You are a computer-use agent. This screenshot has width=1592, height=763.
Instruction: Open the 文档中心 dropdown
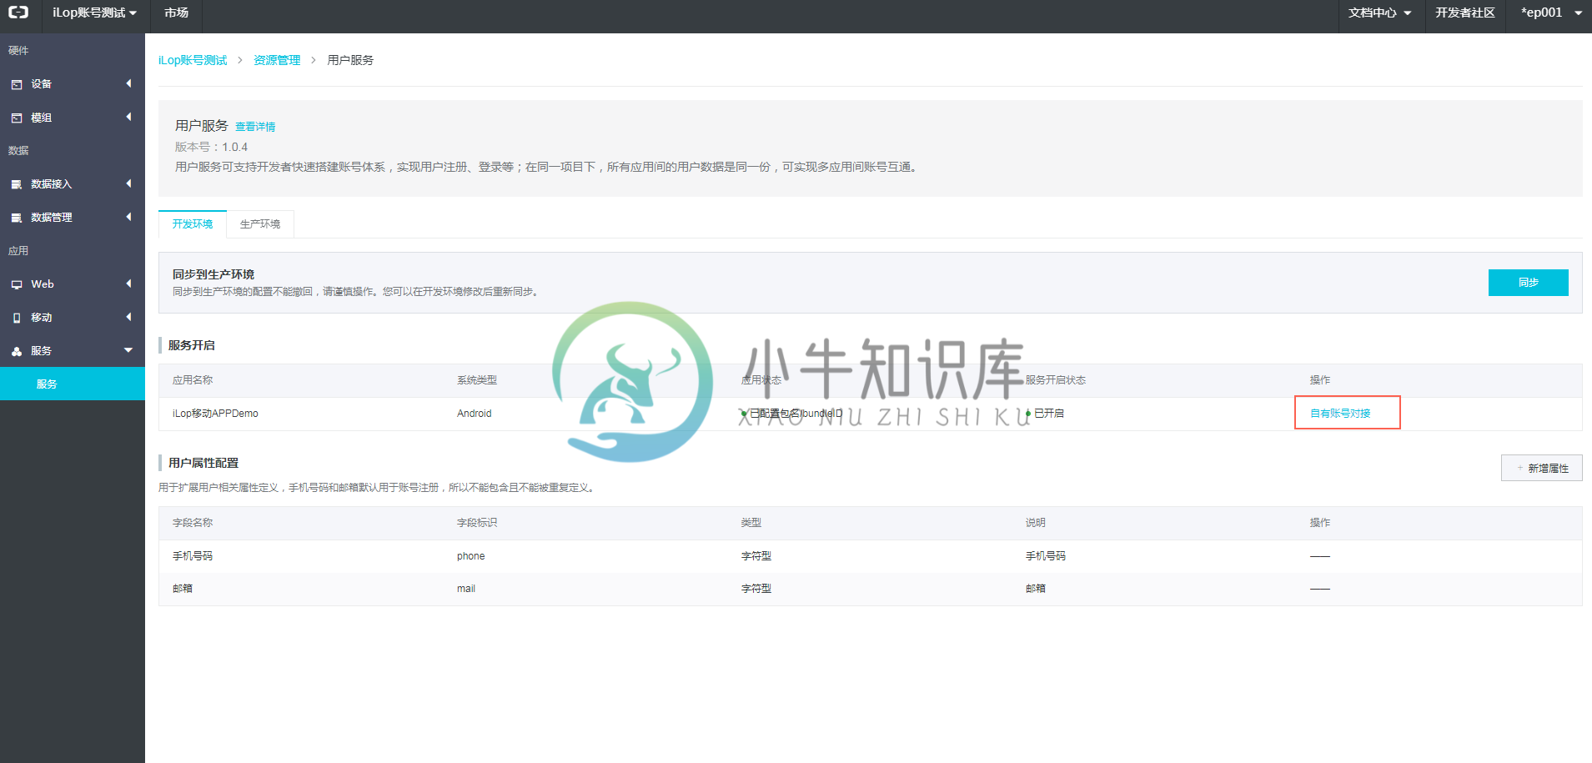1379,13
